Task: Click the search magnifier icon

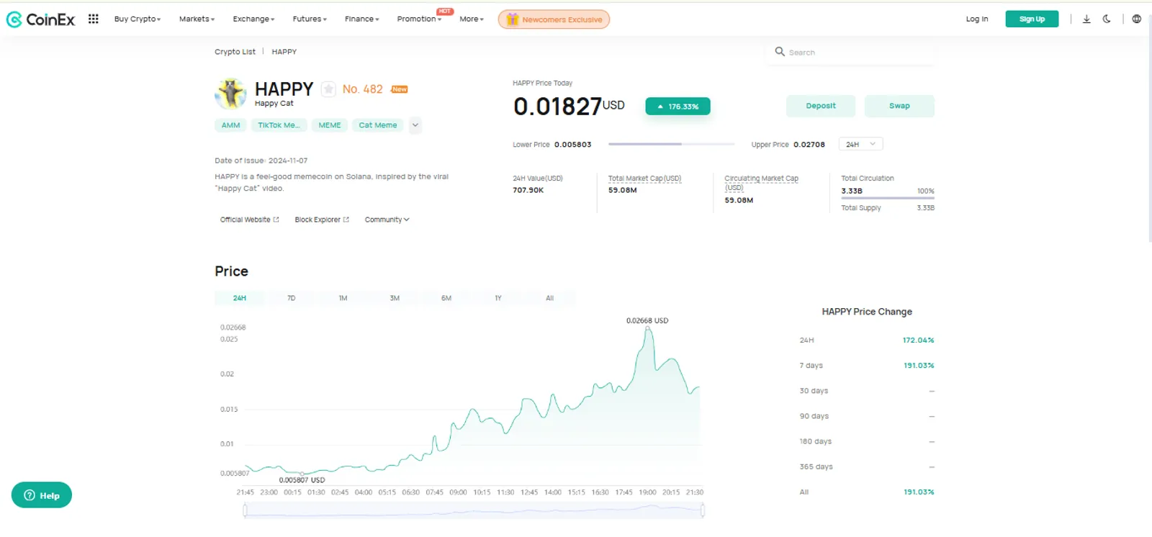Action: coord(780,52)
